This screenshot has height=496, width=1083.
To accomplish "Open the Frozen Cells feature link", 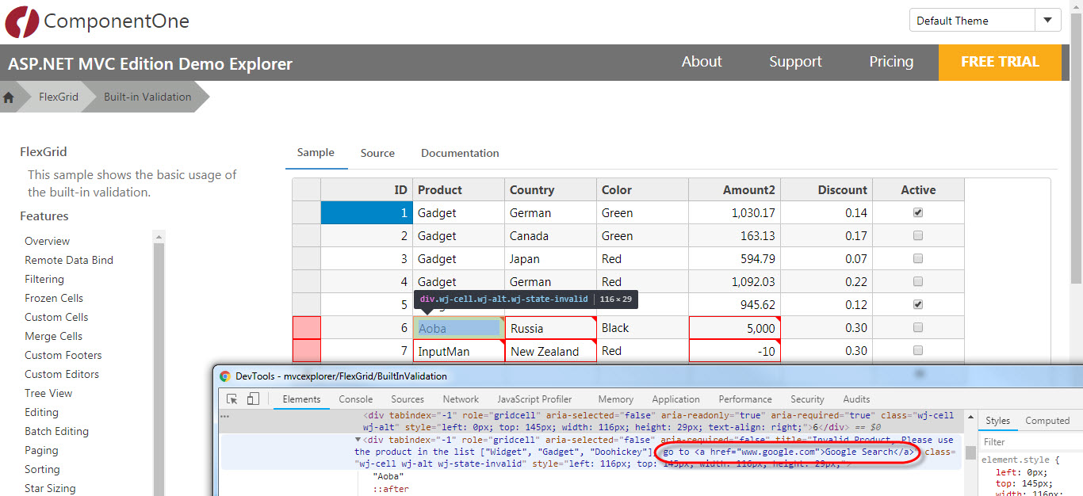I will [54, 298].
